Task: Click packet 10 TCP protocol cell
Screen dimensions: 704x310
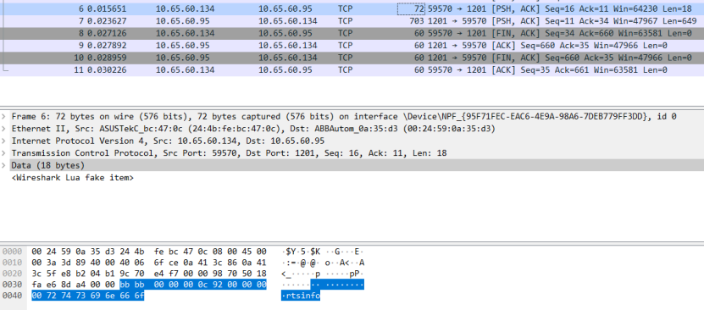Action: pyautogui.click(x=345, y=58)
